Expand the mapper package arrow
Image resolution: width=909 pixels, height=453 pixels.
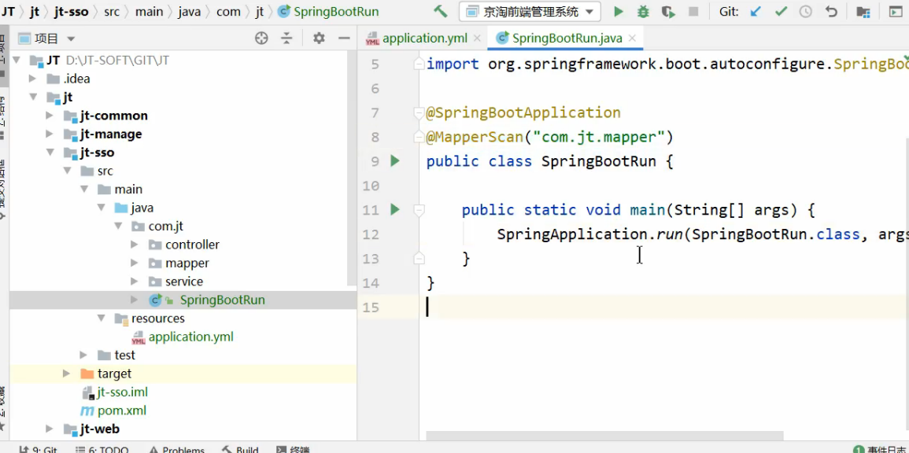click(135, 263)
